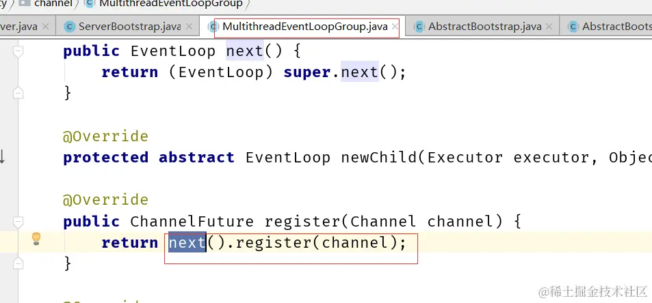Click .register(channel) in the return statement

[x=312, y=242]
